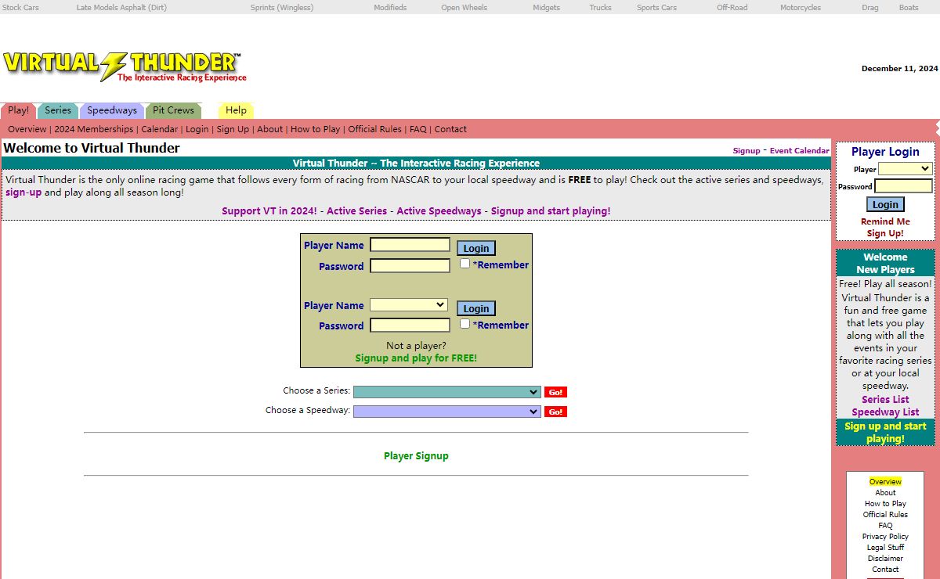Open the Sports Cars category
The height and width of the screenshot is (579, 940).
point(656,7)
